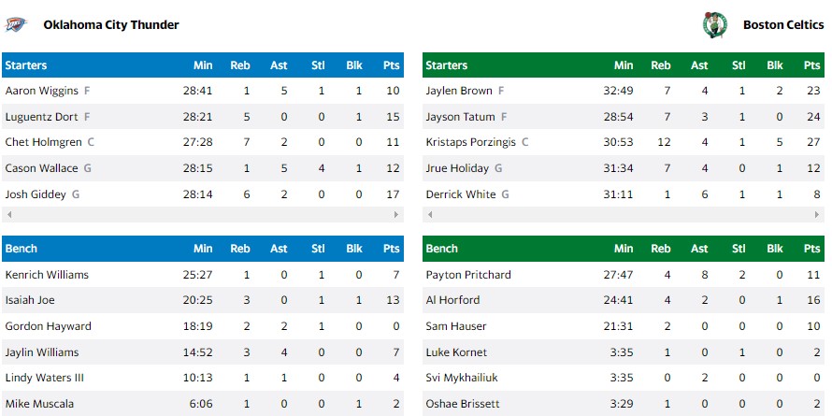Viewport: 832px width, 416px height.
Task: Select Jayson Tatum's name
Action: pyautogui.click(x=461, y=117)
